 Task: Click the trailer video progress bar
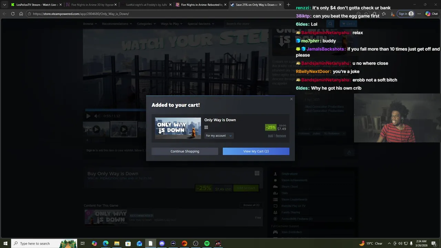coord(116,110)
